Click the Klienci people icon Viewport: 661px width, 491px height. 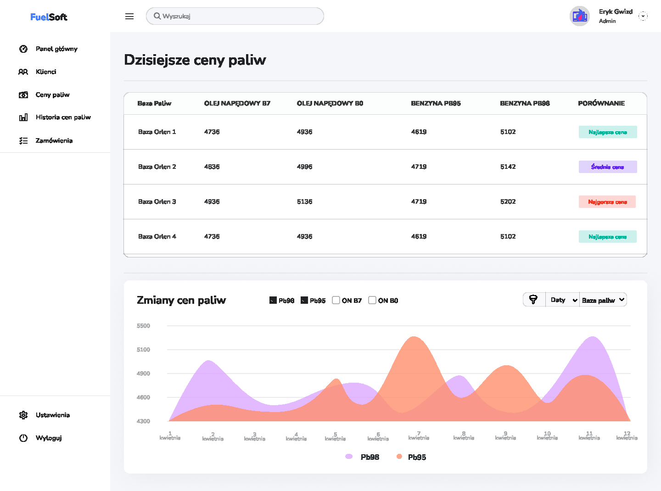click(23, 72)
